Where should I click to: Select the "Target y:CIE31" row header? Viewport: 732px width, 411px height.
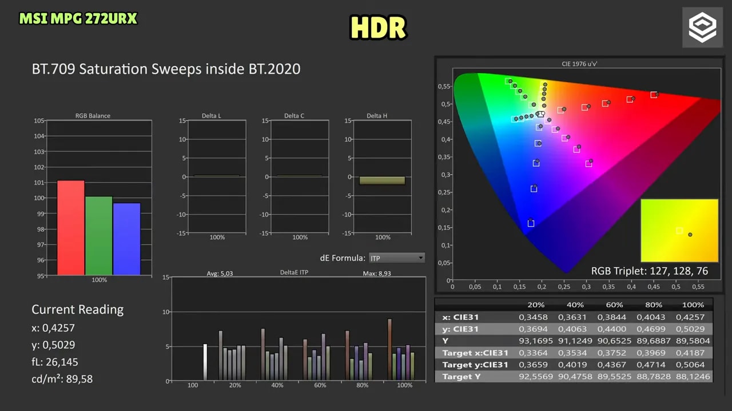pyautogui.click(x=475, y=365)
